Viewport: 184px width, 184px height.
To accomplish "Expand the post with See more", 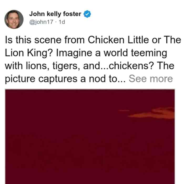I will click(151, 79).
